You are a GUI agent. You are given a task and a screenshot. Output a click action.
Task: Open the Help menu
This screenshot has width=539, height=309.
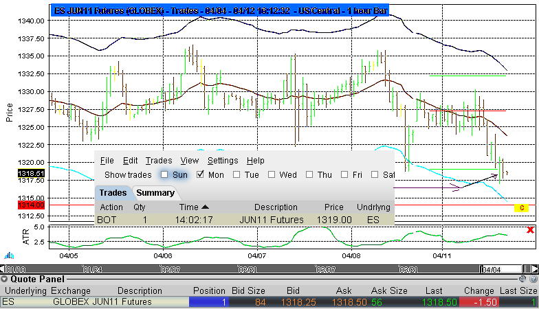[x=256, y=161]
